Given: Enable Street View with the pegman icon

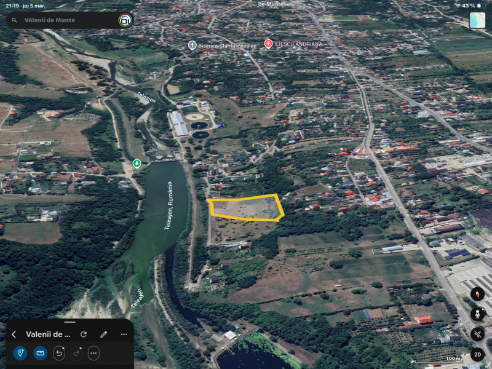Looking at the screenshot, I should 478,314.
